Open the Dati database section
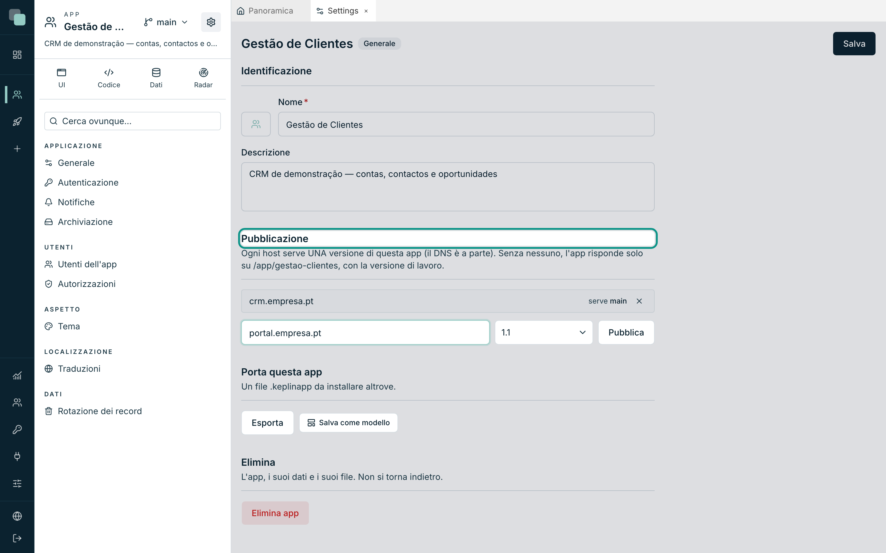This screenshot has width=886, height=553. [x=156, y=78]
